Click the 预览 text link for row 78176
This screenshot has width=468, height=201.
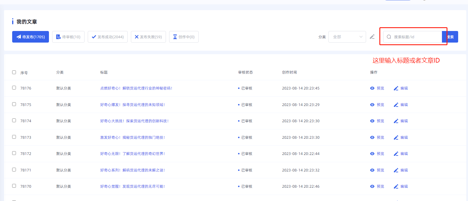381,88
